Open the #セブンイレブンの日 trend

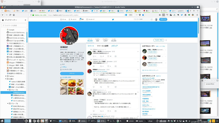pyautogui.click(x=148, y=78)
